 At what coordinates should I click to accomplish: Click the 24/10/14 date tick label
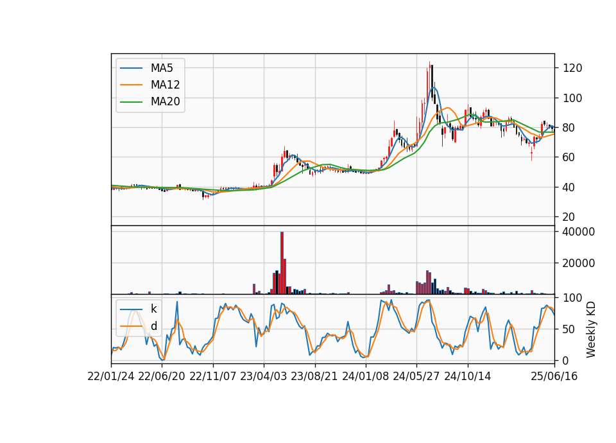point(468,377)
